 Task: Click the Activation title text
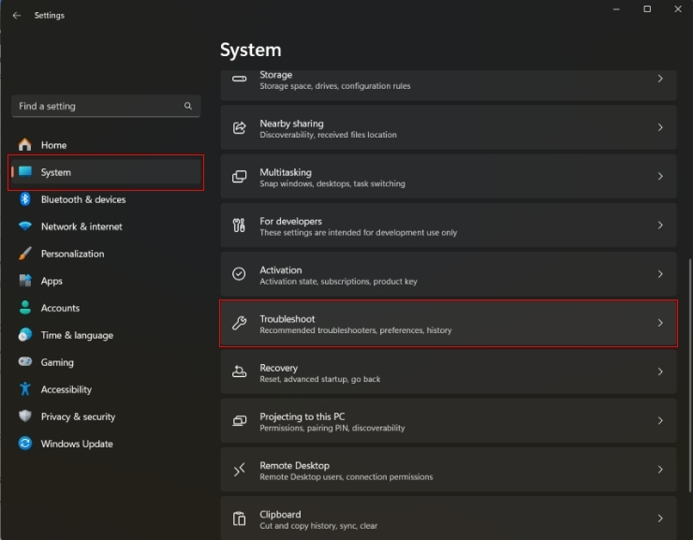(x=281, y=270)
